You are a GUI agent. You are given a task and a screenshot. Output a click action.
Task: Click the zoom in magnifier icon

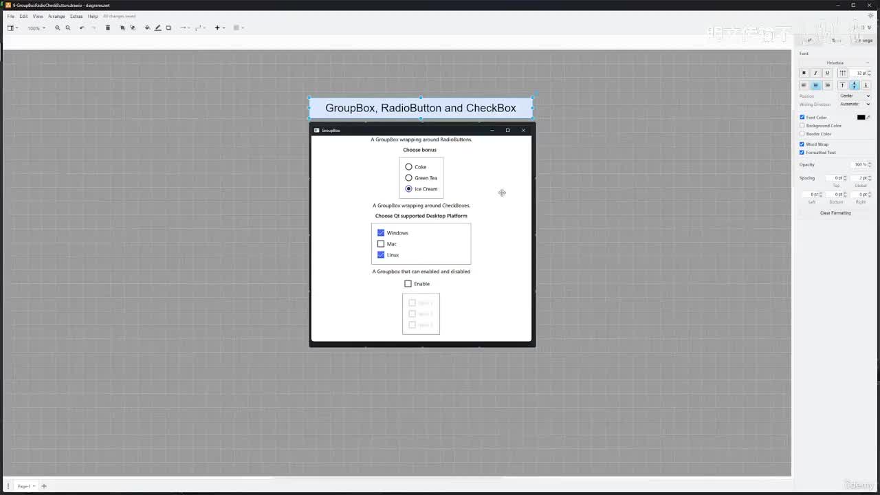point(58,27)
